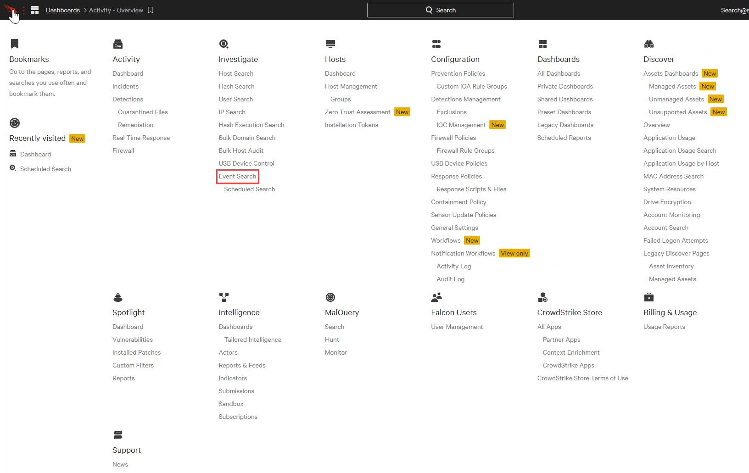Open Host Management
This screenshot has width=749, height=473.
click(351, 86)
